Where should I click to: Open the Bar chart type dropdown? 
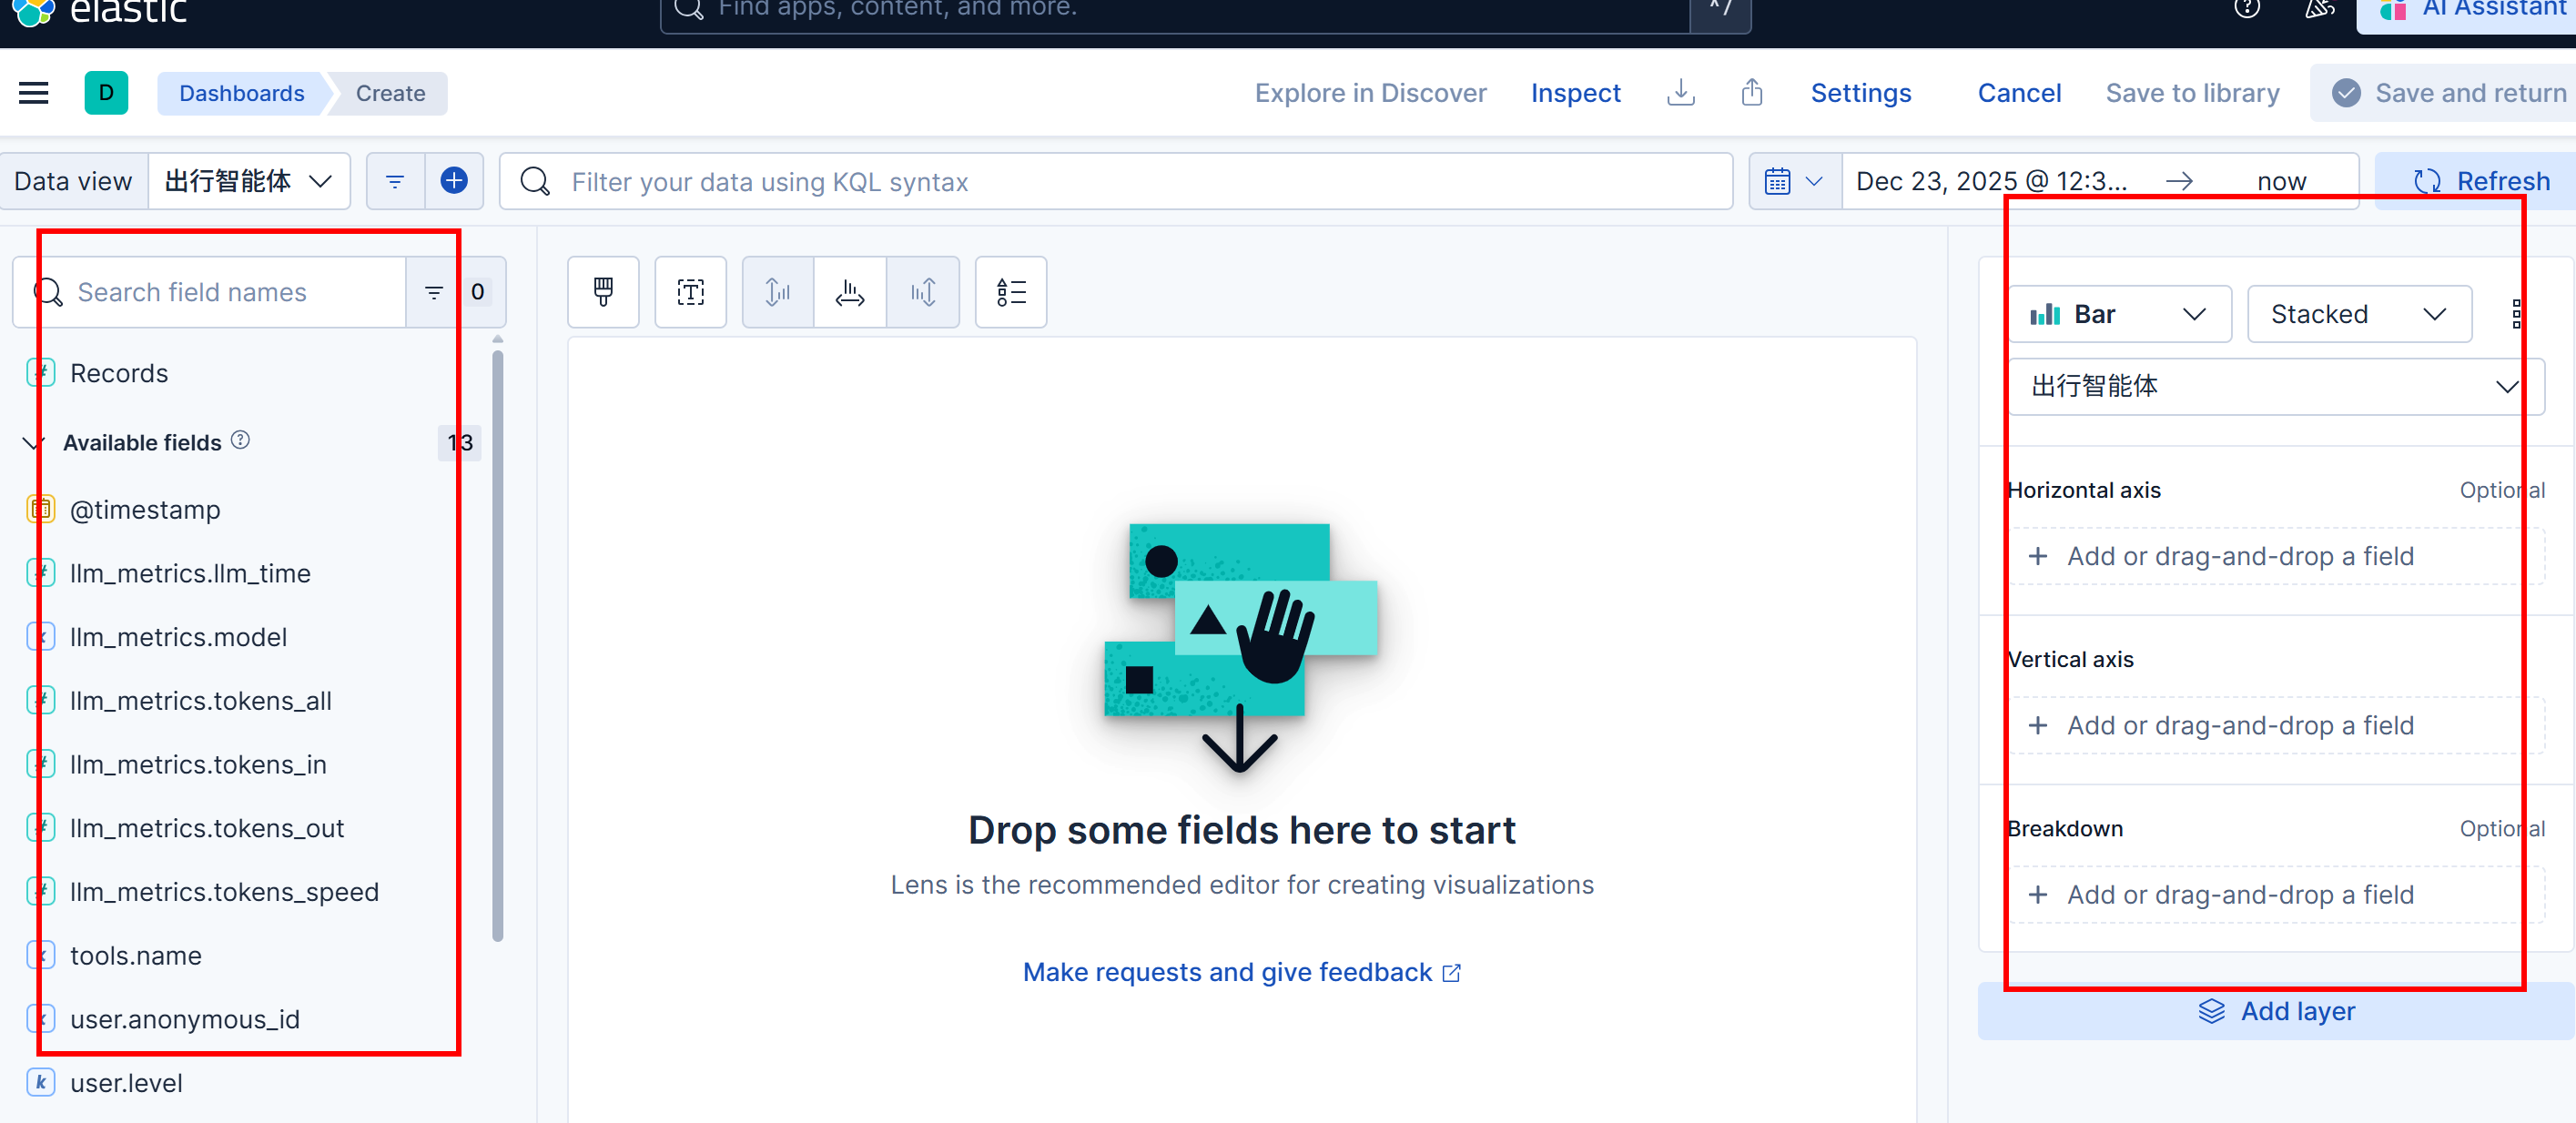(2118, 314)
